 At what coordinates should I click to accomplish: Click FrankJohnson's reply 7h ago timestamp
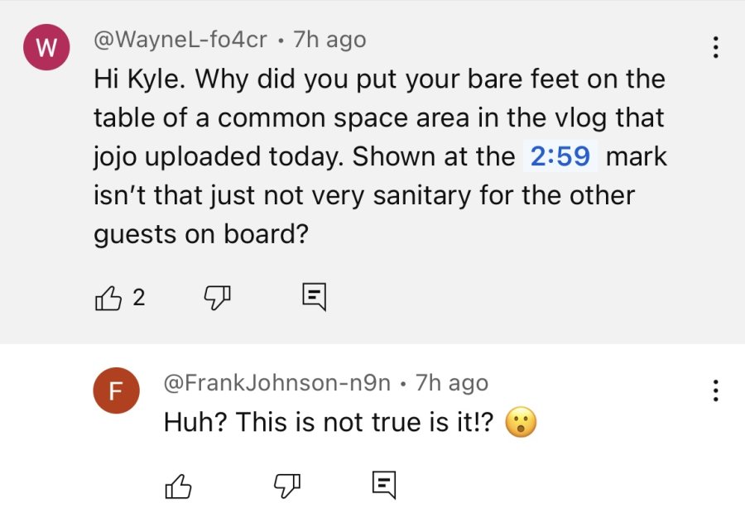tap(452, 383)
